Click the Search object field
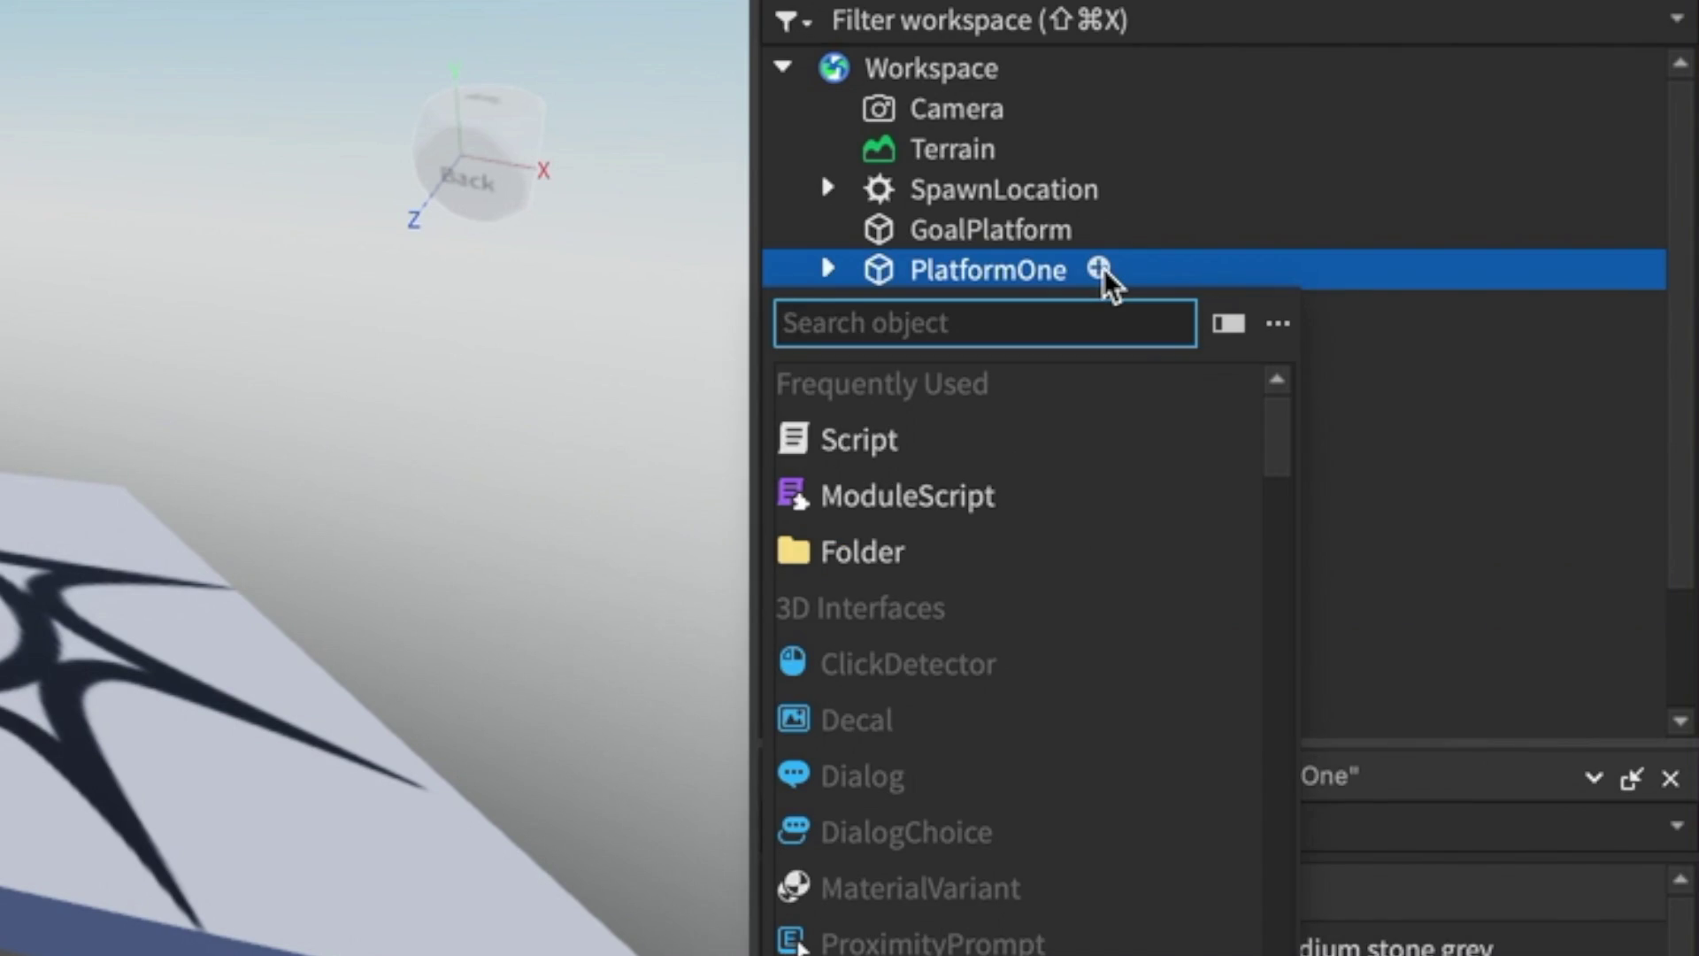The height and width of the screenshot is (956, 1699). (x=985, y=323)
